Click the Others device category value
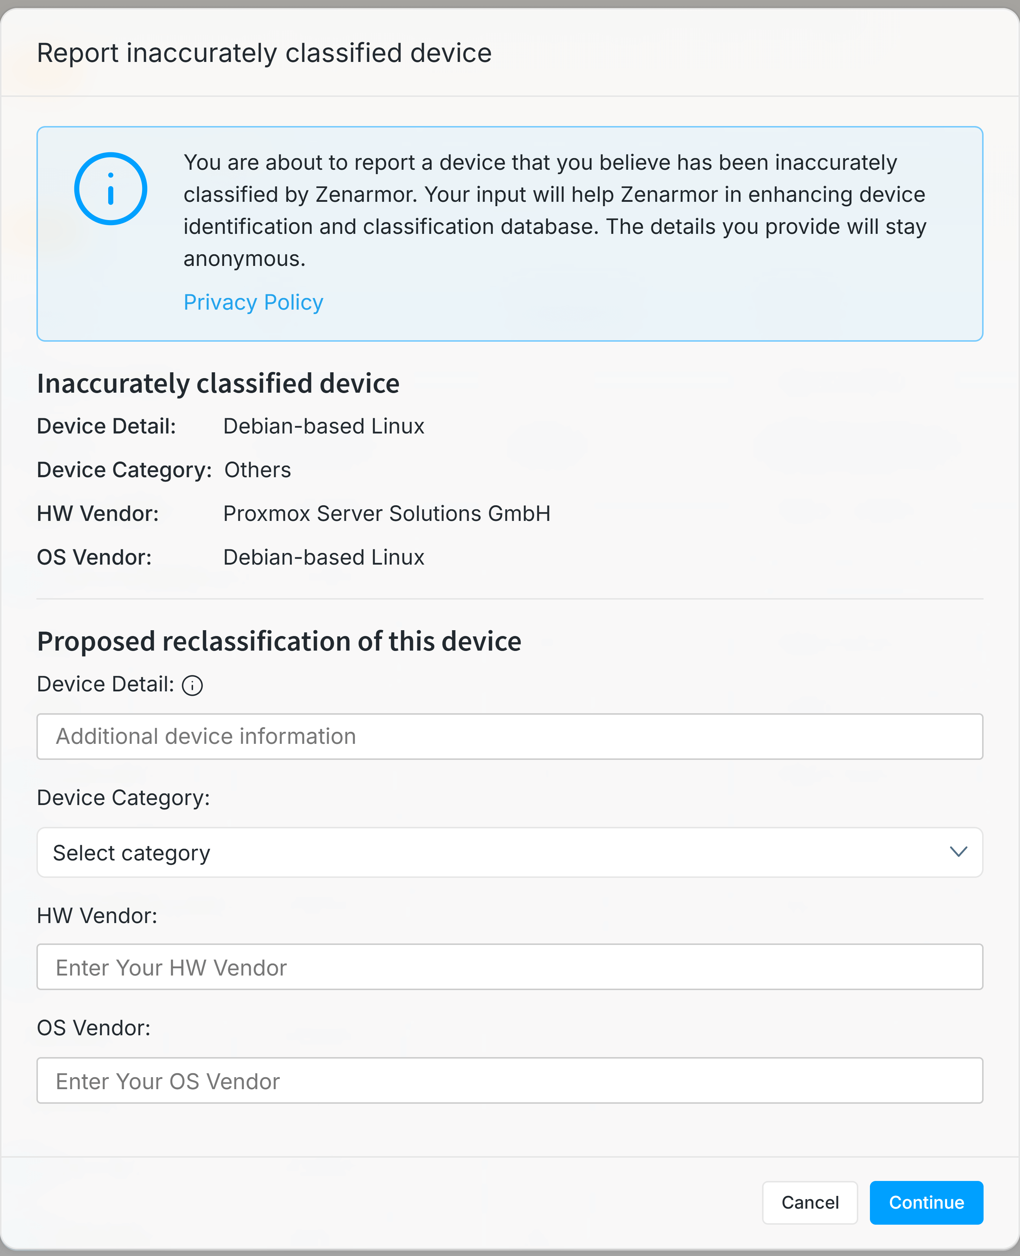 (257, 470)
